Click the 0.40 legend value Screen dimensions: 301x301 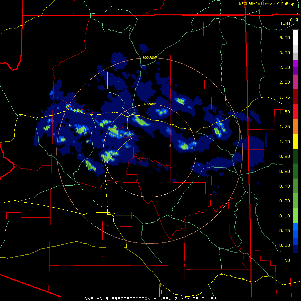285,186
